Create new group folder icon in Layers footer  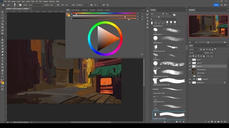coord(219,122)
